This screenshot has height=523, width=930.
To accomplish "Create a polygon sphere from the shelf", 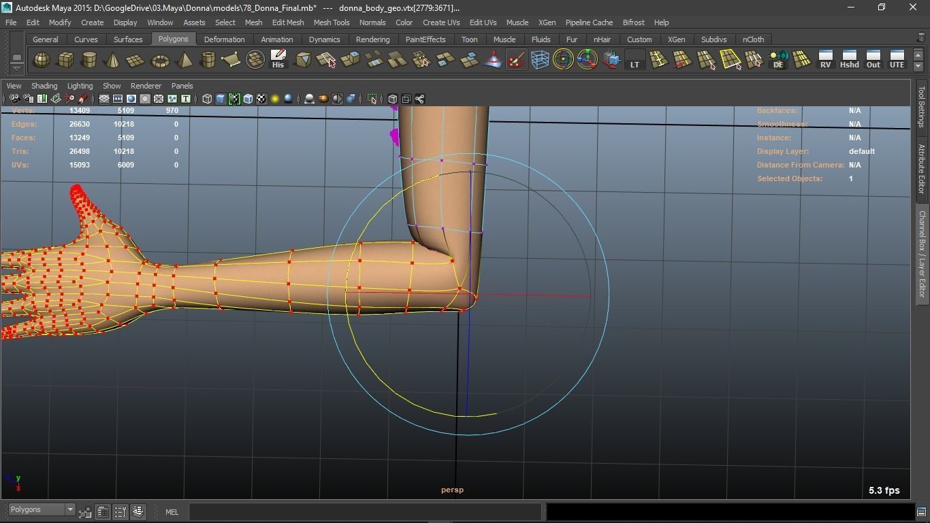I will [42, 60].
